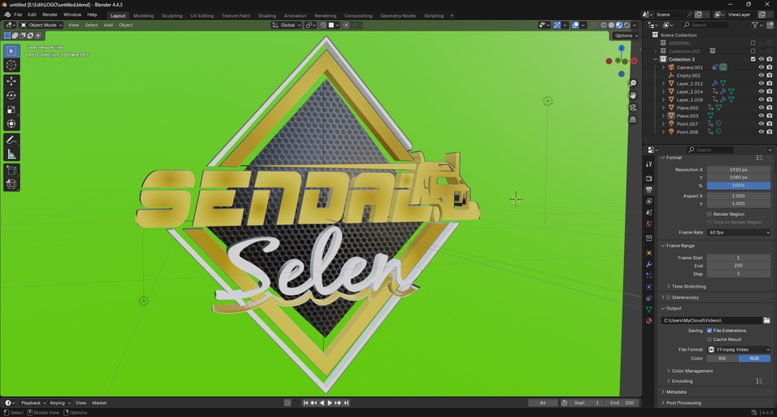This screenshot has height=417, width=777.
Task: Select the Add Cube tool
Action: tap(11, 171)
